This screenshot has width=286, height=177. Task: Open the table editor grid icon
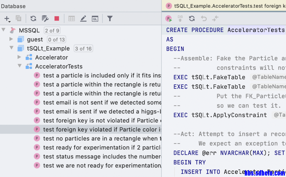[71, 18]
